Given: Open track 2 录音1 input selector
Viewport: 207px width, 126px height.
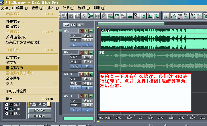Looking at the screenshot, I should click(87, 62).
